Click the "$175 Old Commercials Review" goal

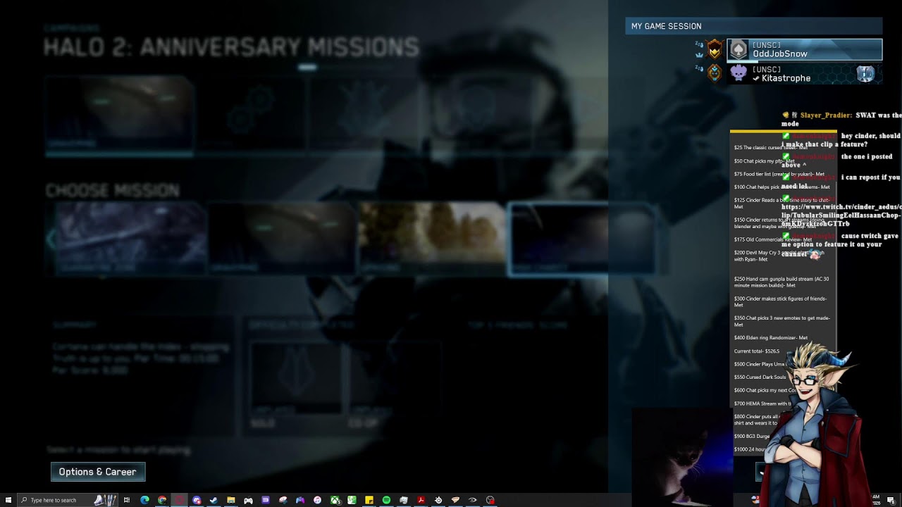tap(772, 239)
